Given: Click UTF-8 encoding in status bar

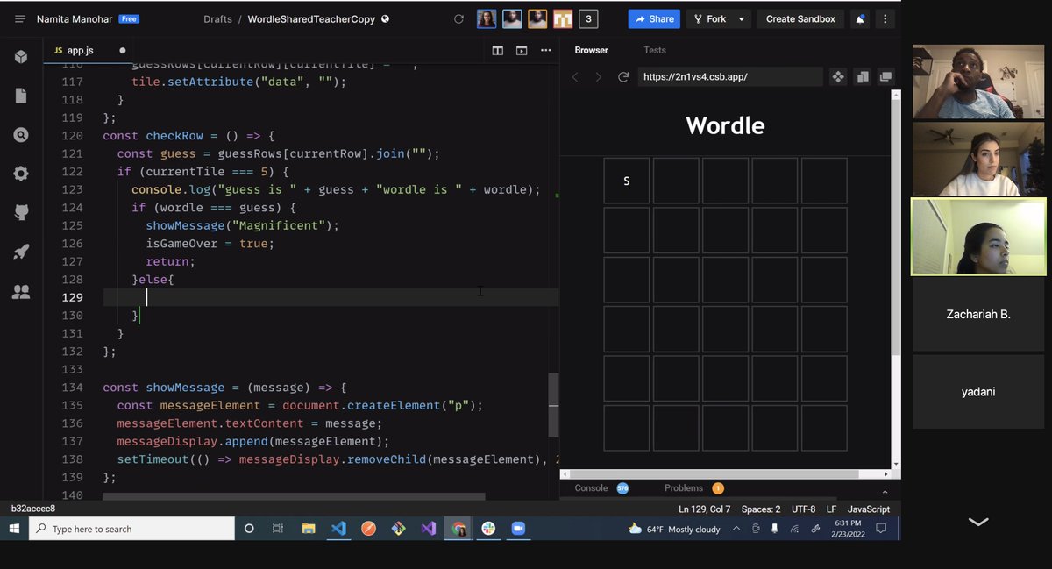Looking at the screenshot, I should [x=802, y=509].
